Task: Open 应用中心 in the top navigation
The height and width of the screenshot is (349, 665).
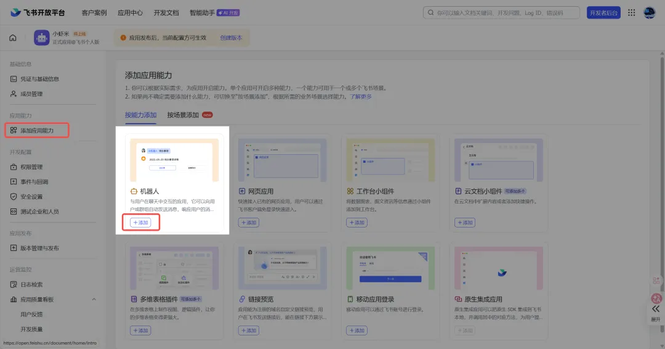Action: point(130,13)
